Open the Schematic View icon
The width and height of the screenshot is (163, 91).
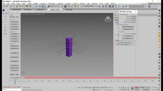(116, 6)
